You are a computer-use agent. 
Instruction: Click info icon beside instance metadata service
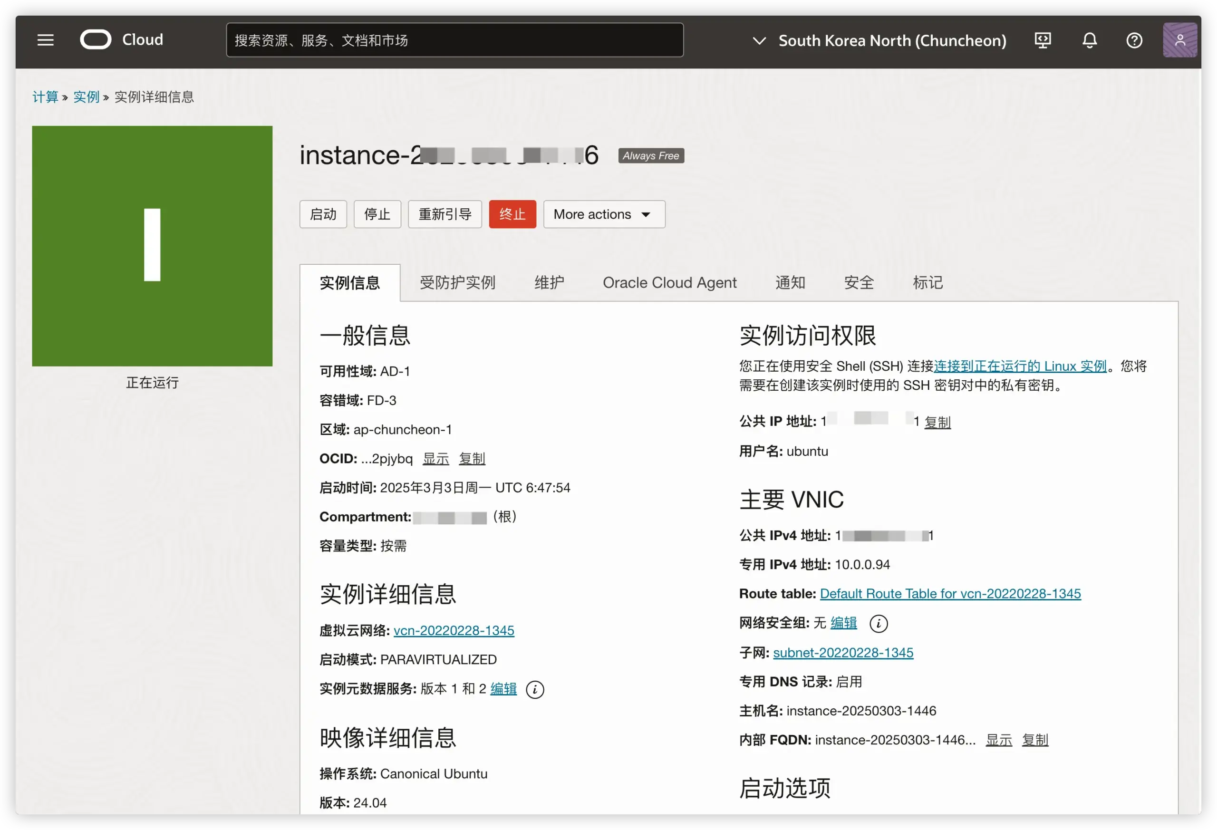click(535, 690)
